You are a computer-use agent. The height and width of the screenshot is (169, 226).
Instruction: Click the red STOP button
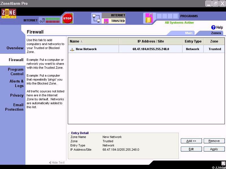(x=67, y=18)
